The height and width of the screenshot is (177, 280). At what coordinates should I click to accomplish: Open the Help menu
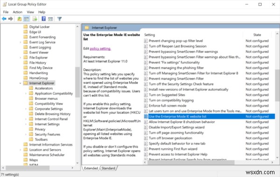(x=42, y=12)
